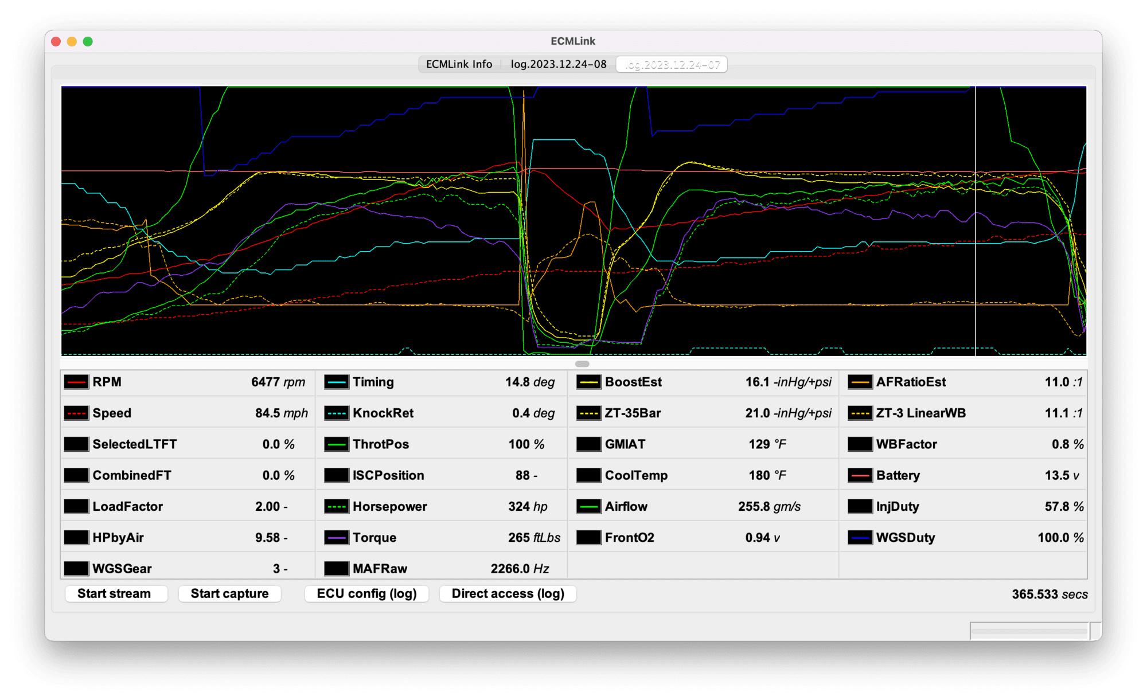Select the ZT-3 LinearWB label
This screenshot has height=700, width=1147.
tap(921, 413)
